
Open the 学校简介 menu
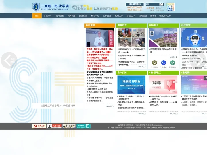(48, 16)
